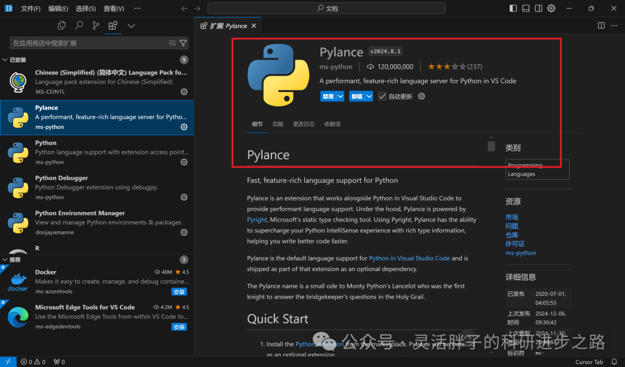This screenshot has height=367, width=625.
Task: Switch to the Features tab
Action: tap(278, 124)
